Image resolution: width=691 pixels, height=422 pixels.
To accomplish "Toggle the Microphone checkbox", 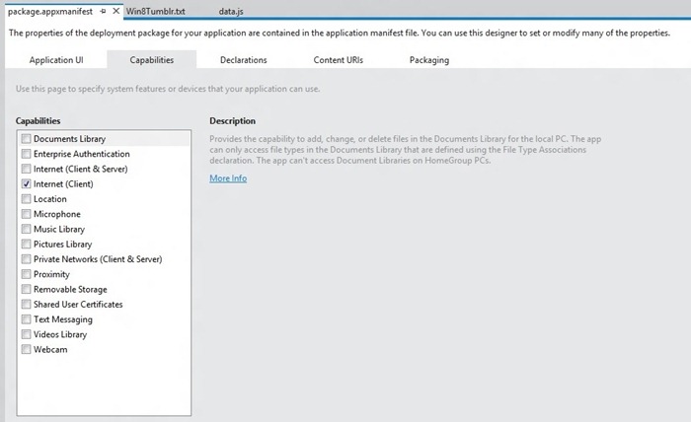I will tap(26, 214).
